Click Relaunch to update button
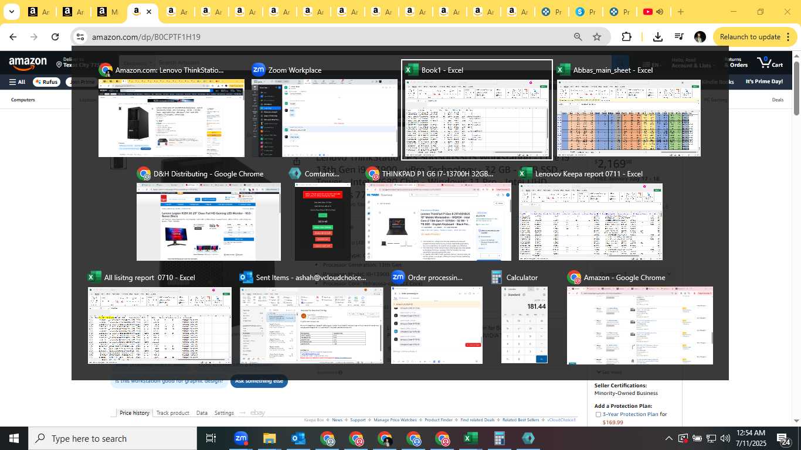This screenshot has width=801, height=450. click(749, 37)
